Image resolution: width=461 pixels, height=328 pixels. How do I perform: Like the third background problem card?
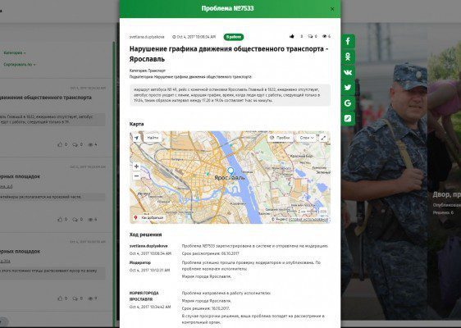pos(60,298)
